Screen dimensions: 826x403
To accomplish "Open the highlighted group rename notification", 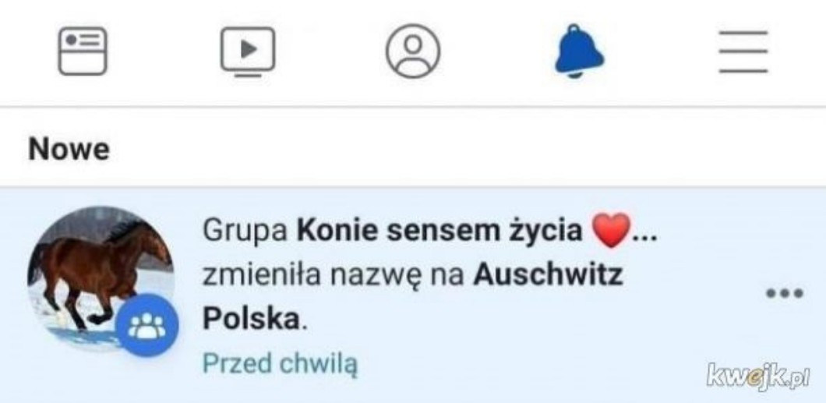I will point(413,295).
